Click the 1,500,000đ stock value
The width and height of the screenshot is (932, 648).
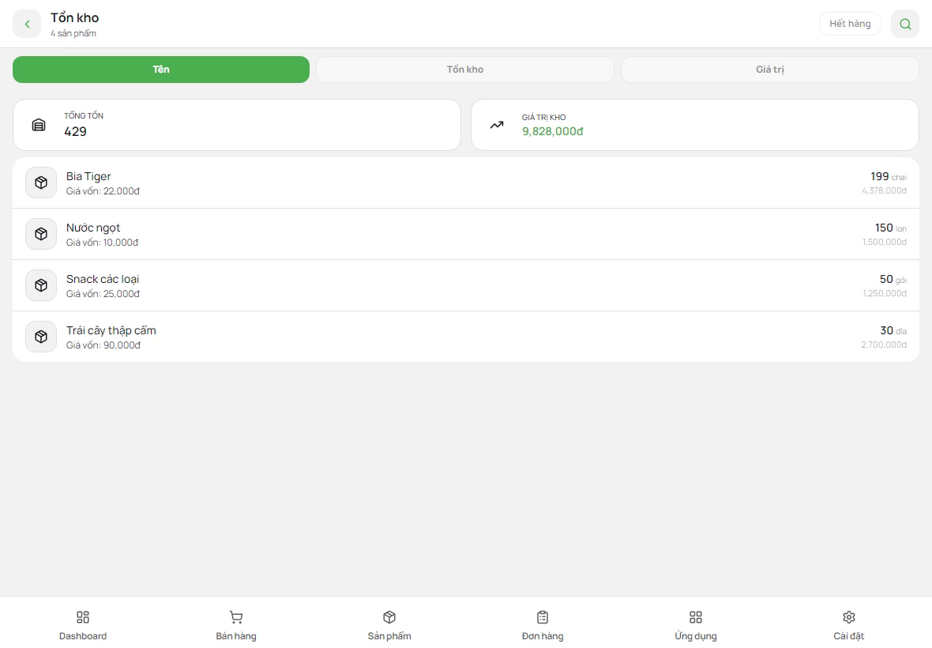coord(885,242)
